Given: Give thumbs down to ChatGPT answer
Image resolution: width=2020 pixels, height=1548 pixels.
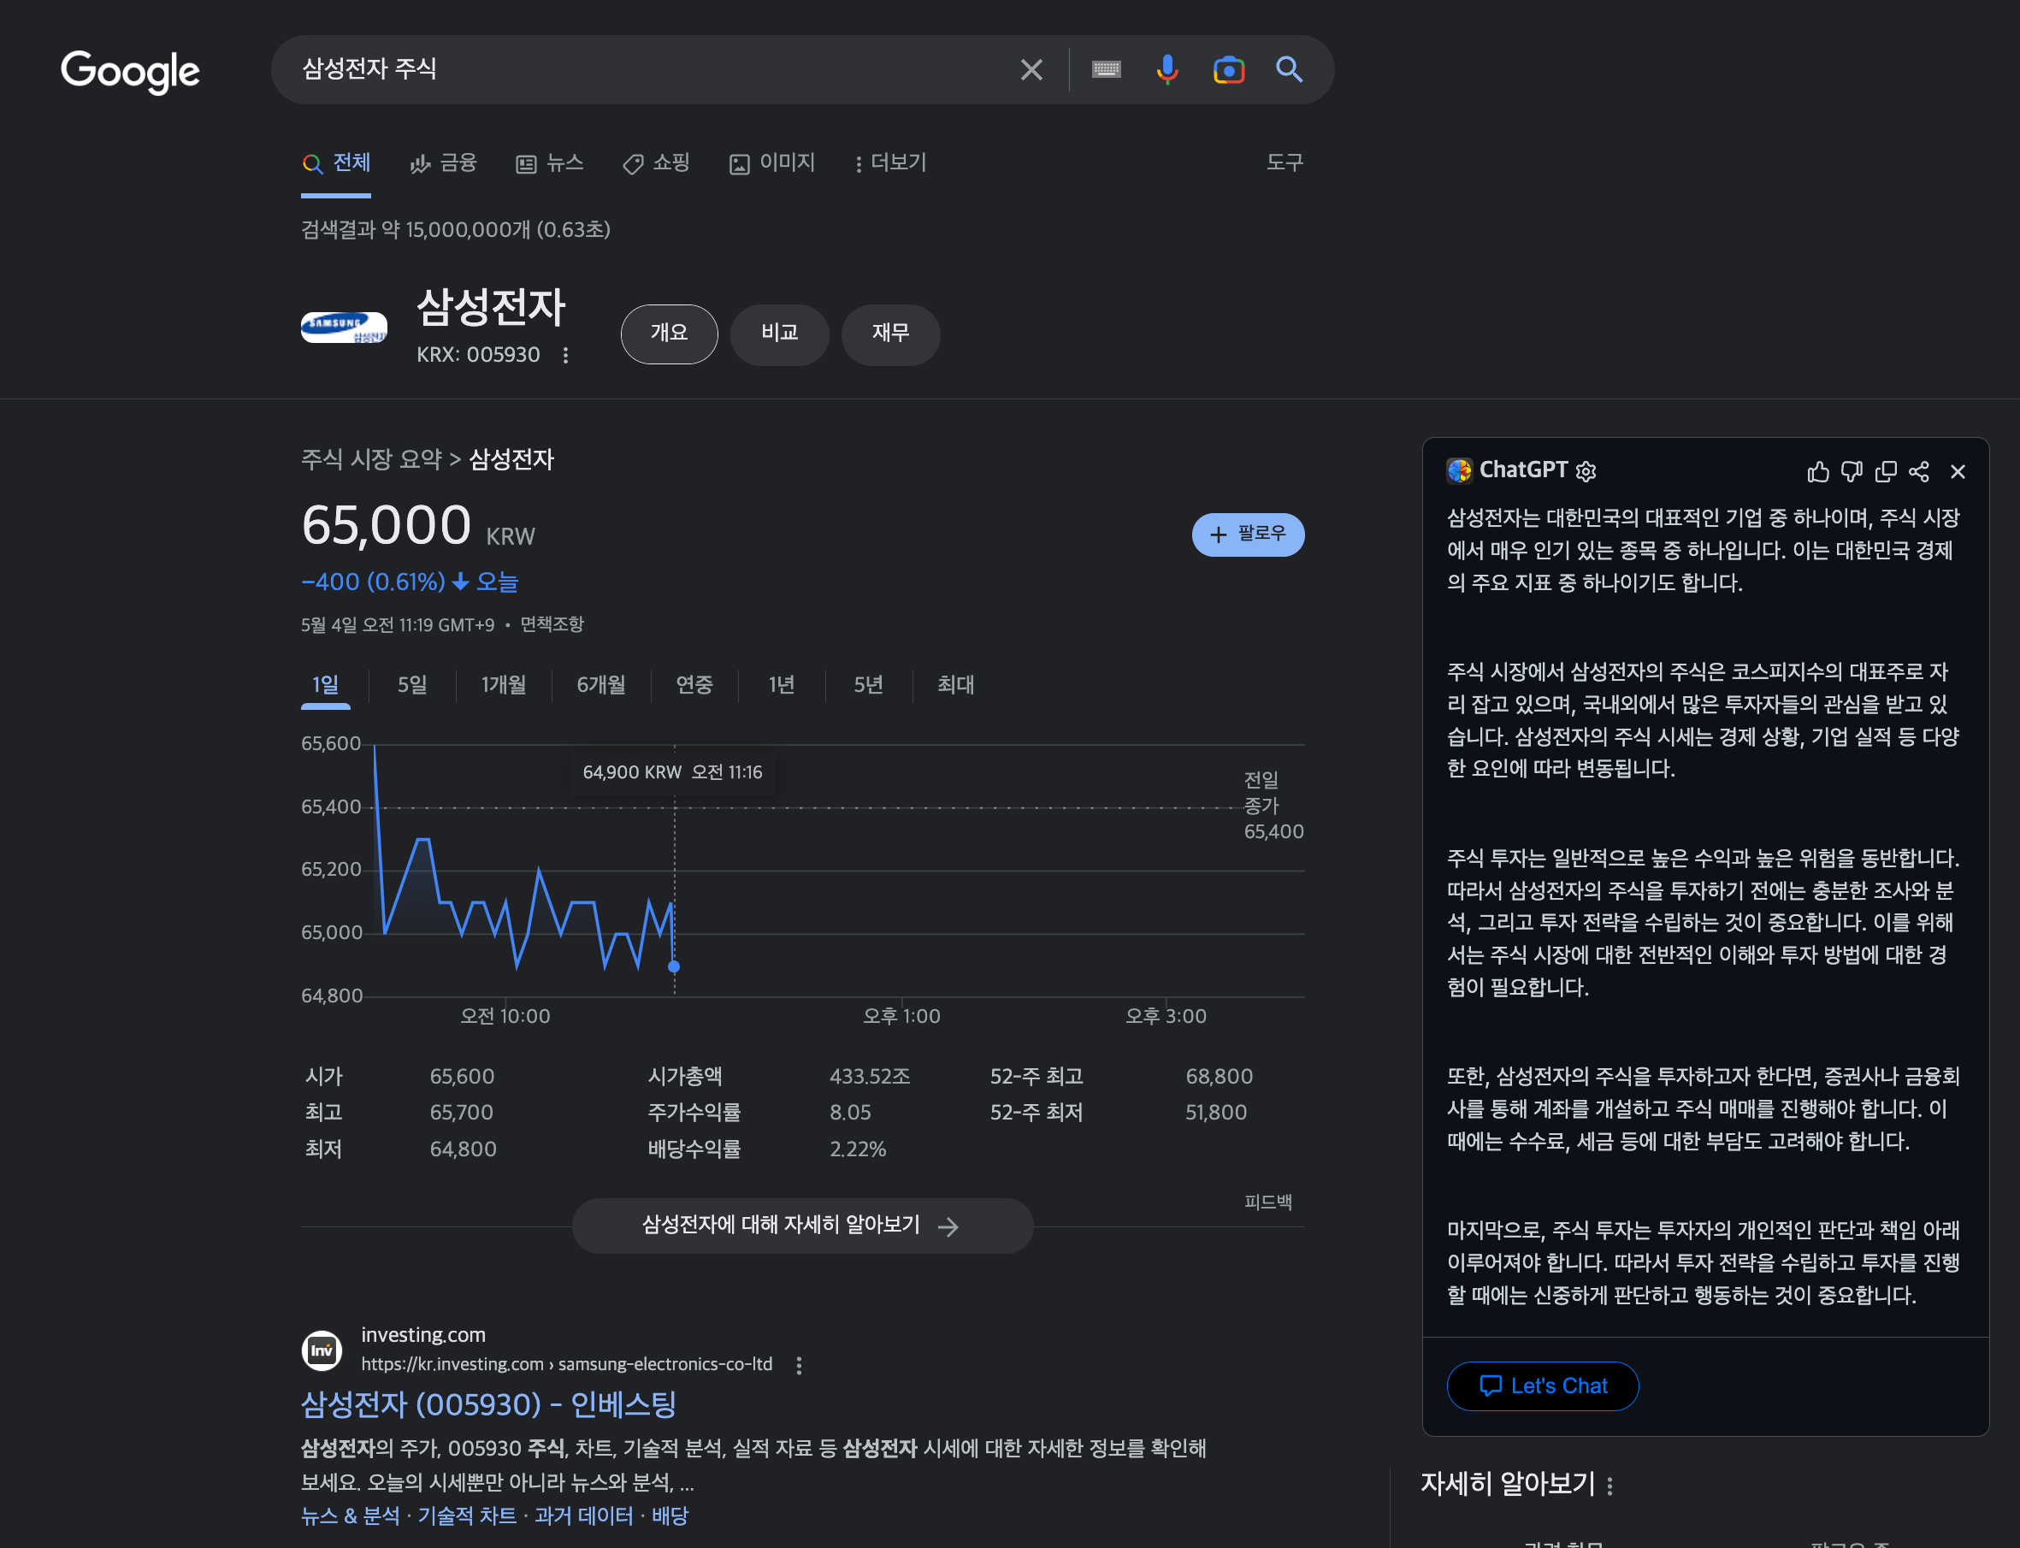Looking at the screenshot, I should 1852,472.
